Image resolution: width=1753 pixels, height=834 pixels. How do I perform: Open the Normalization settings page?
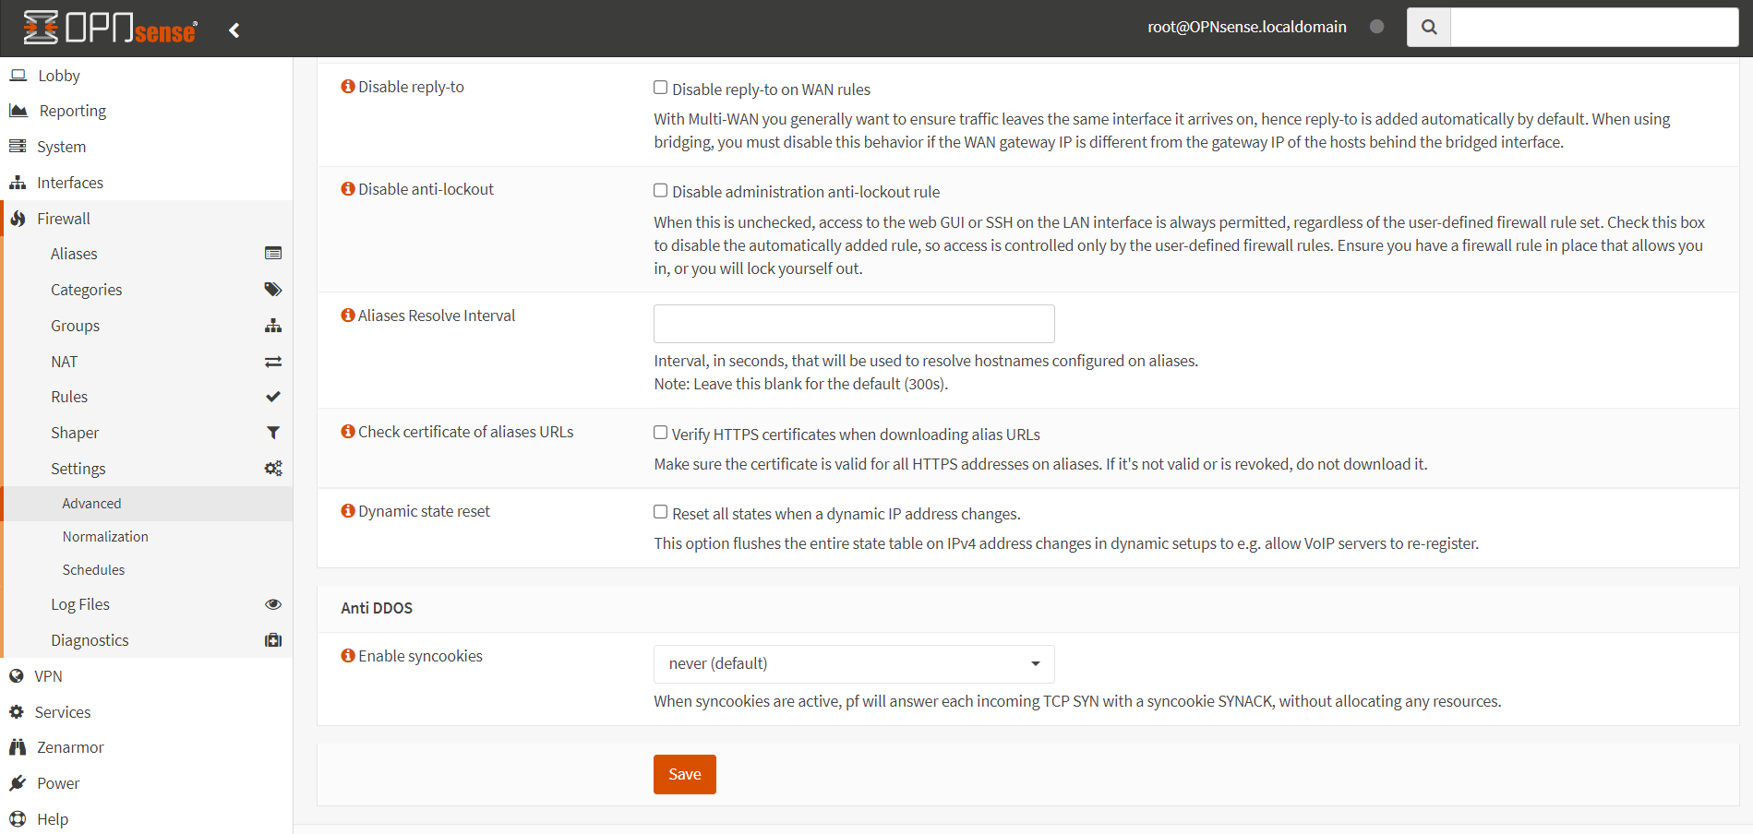point(105,537)
